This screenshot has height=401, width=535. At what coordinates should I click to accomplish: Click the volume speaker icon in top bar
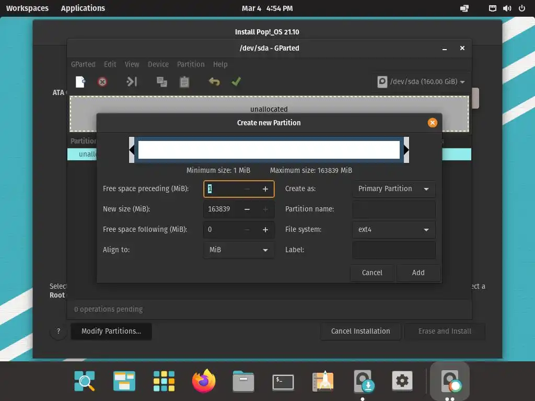tap(507, 8)
